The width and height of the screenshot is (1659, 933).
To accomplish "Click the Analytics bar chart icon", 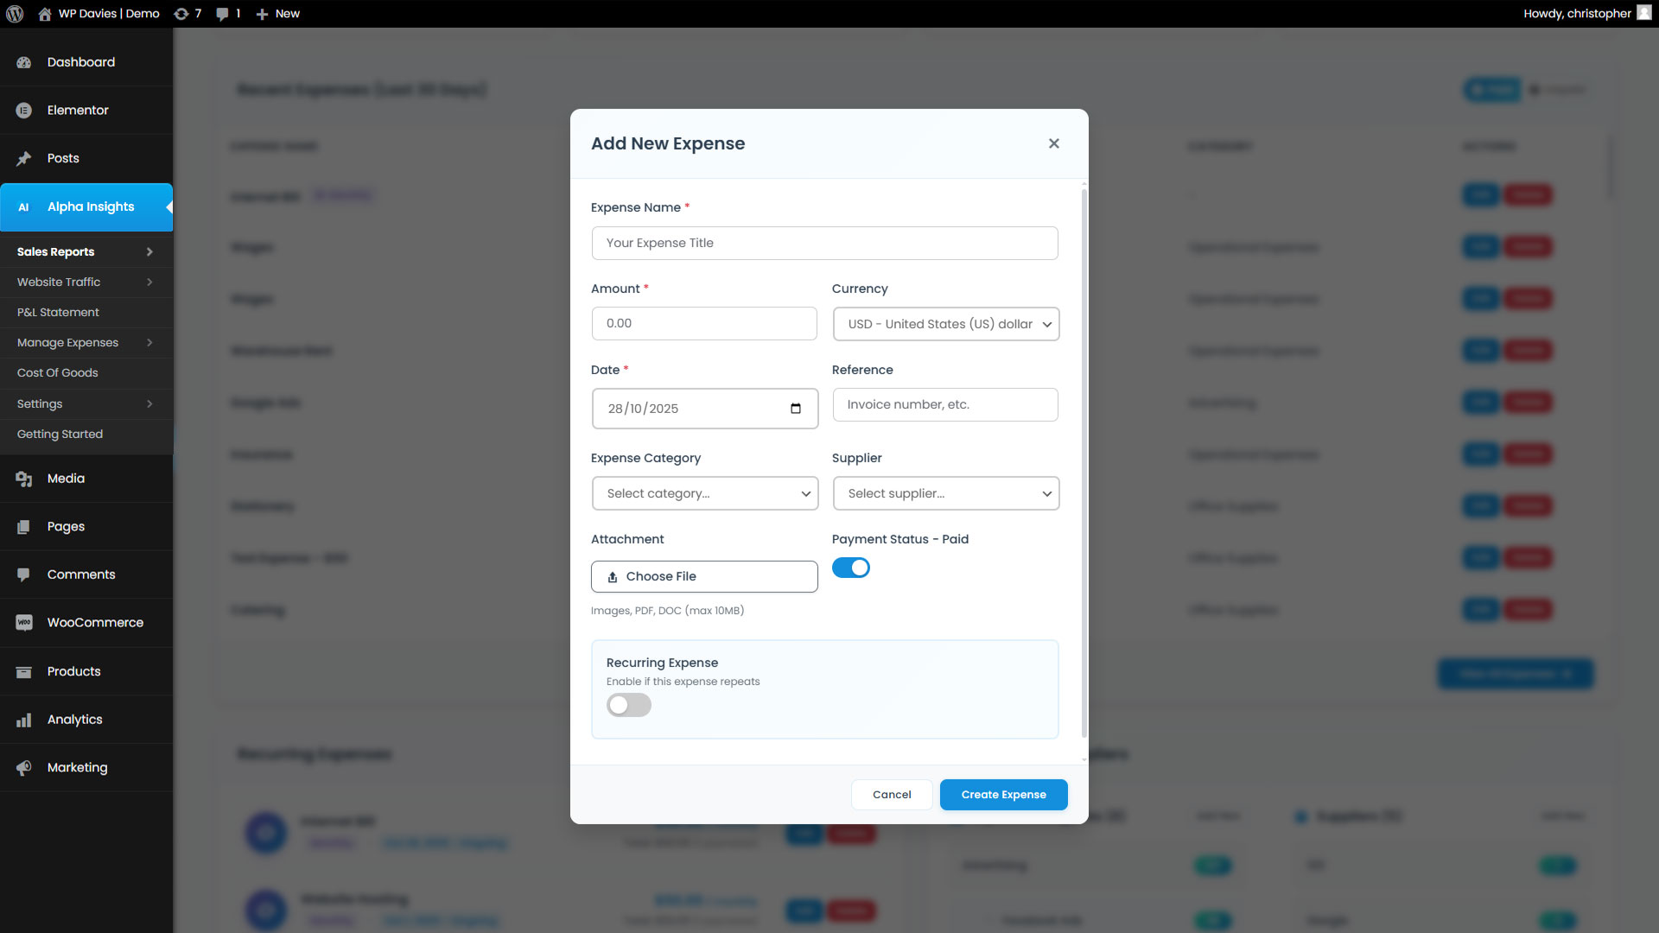I will tap(24, 720).
